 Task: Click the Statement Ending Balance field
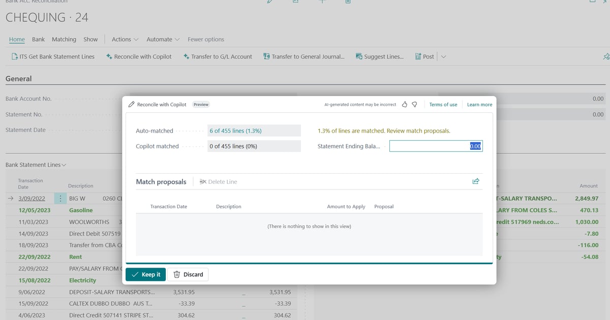click(436, 146)
